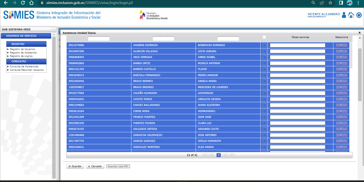
Task: Click browser home button
Action: [31, 3]
